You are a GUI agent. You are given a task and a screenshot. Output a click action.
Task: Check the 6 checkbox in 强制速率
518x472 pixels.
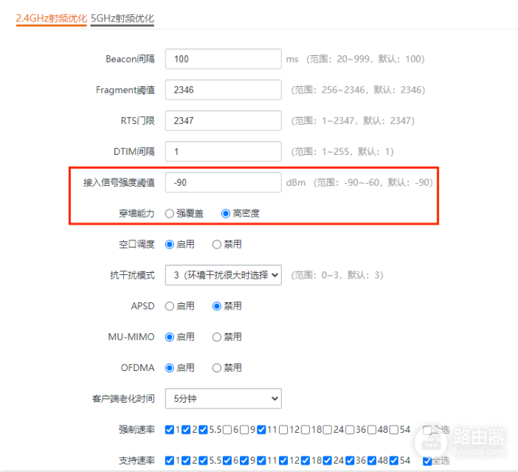227,430
